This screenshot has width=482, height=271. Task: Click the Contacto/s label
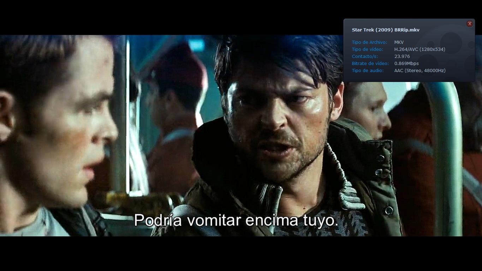tap(365, 57)
